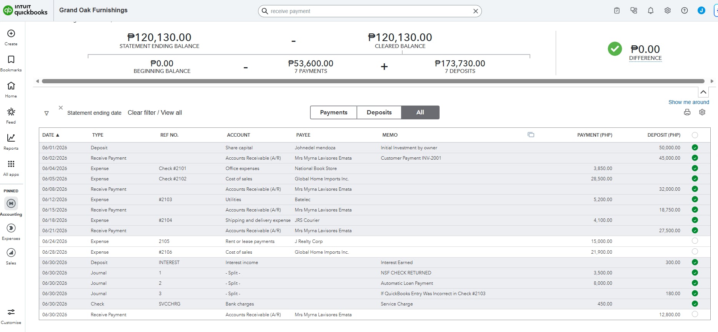This screenshot has width=718, height=332.
Task: Sort by REF NO. column header
Action: (169, 135)
